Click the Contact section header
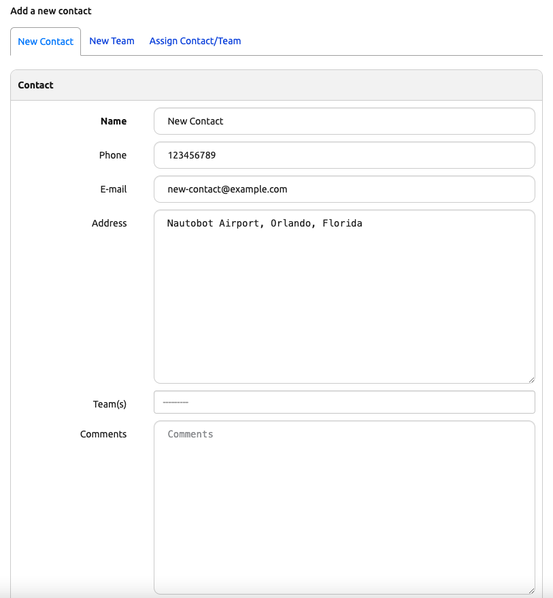The image size is (553, 598). 35,85
